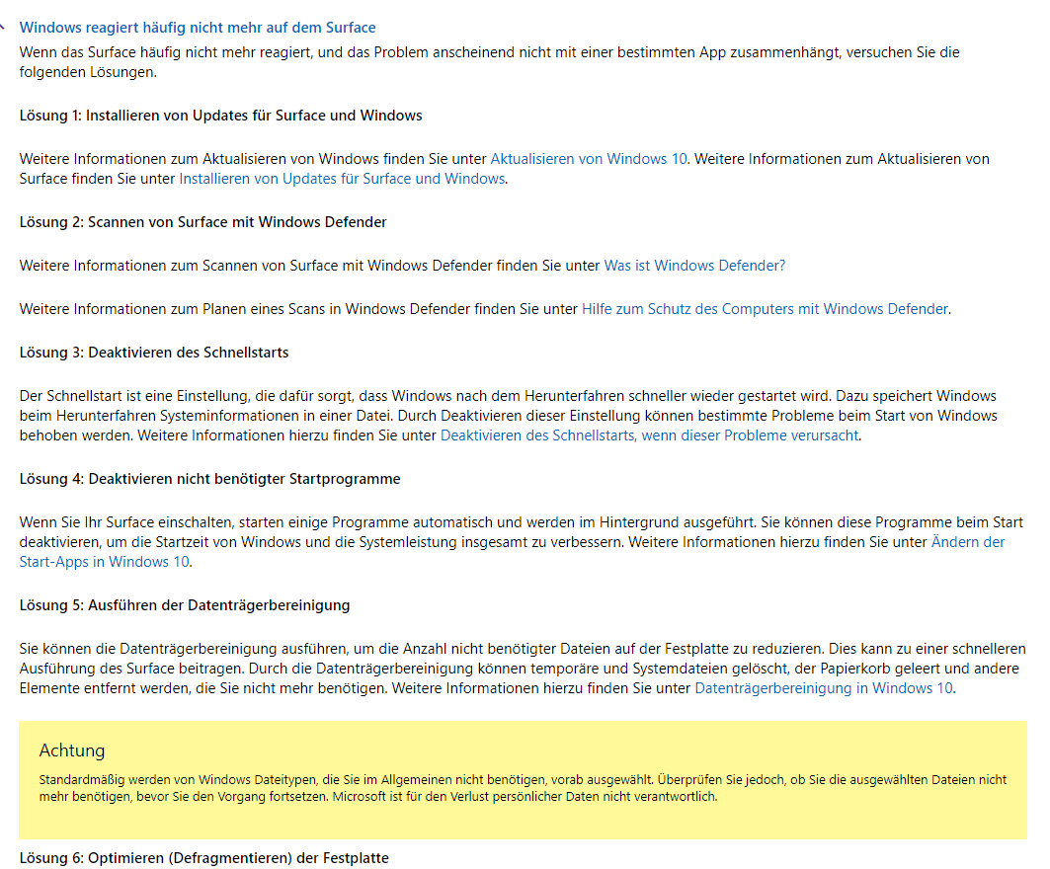This screenshot has height=869, width=1050.
Task: Click sentence 'Weitere Informationen zum Planen eines Scans'
Action: click(x=486, y=309)
